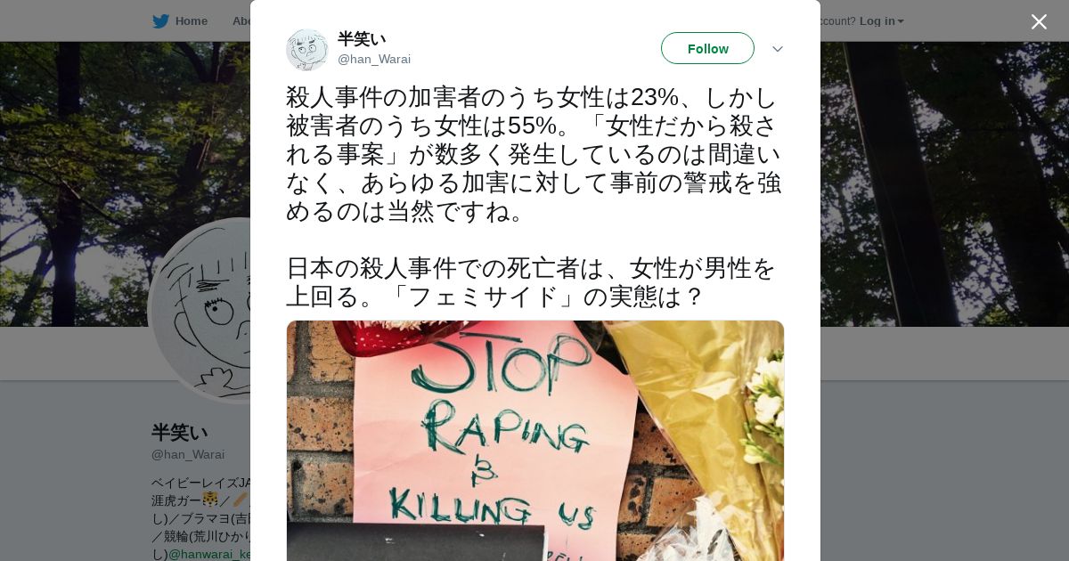Click the フェミサイド article headline text
This screenshot has width=1069, height=561.
click(x=531, y=282)
